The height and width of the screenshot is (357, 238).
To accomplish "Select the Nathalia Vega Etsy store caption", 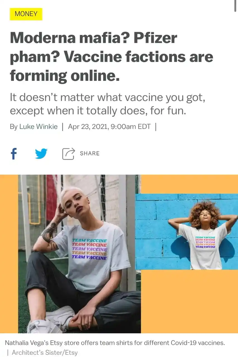I will tap(115, 343).
